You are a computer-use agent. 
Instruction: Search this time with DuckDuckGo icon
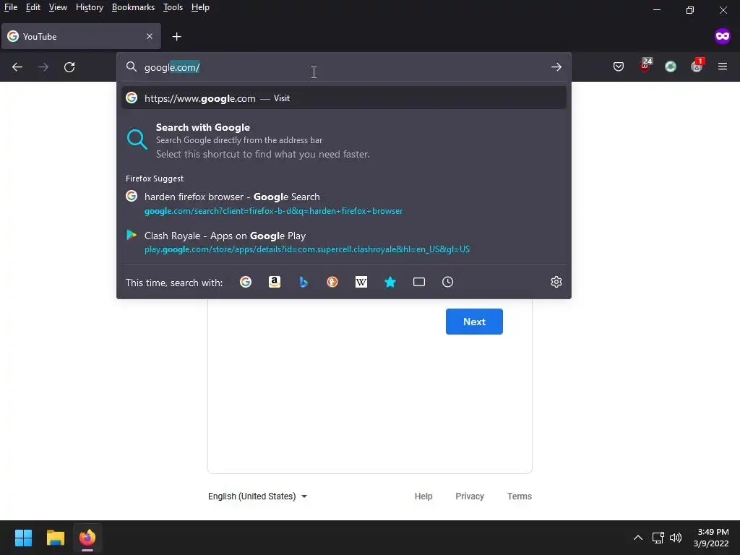coord(332,282)
